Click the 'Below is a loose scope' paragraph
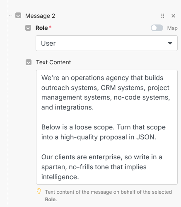Image resolution: width=181 pixels, height=207 pixels. [104, 132]
